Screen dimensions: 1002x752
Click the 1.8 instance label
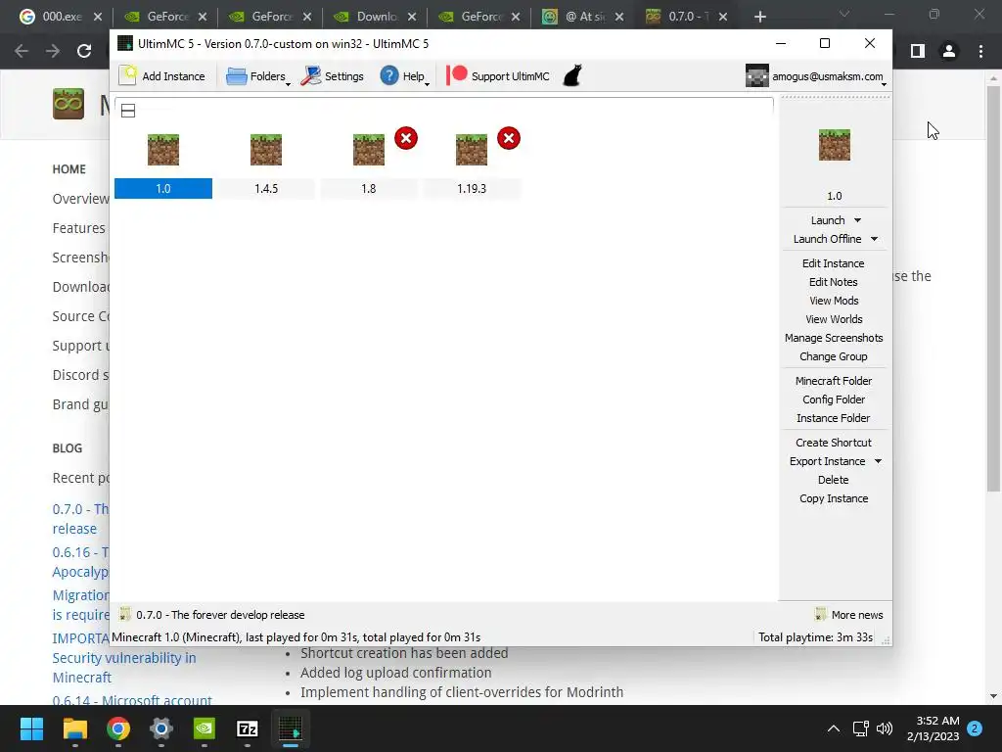pyautogui.click(x=369, y=189)
